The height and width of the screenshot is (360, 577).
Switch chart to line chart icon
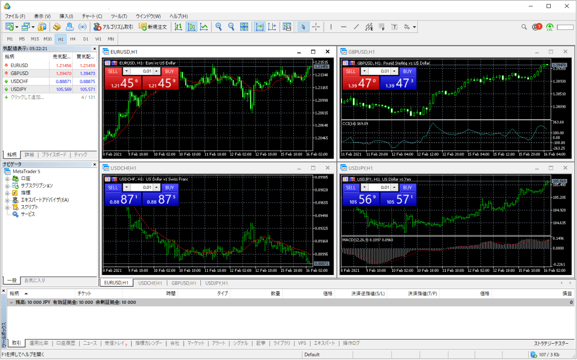coord(204,27)
